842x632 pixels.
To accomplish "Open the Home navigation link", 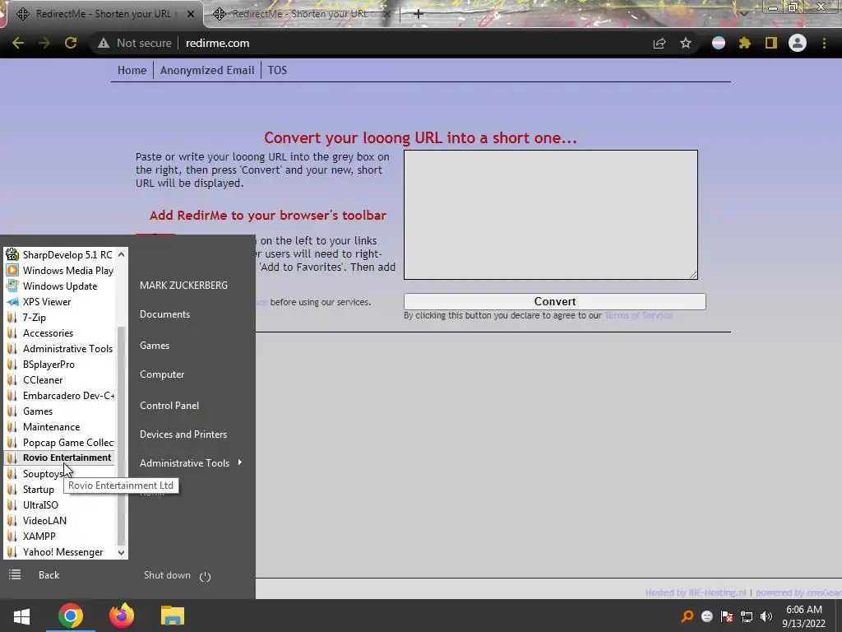I will point(132,71).
